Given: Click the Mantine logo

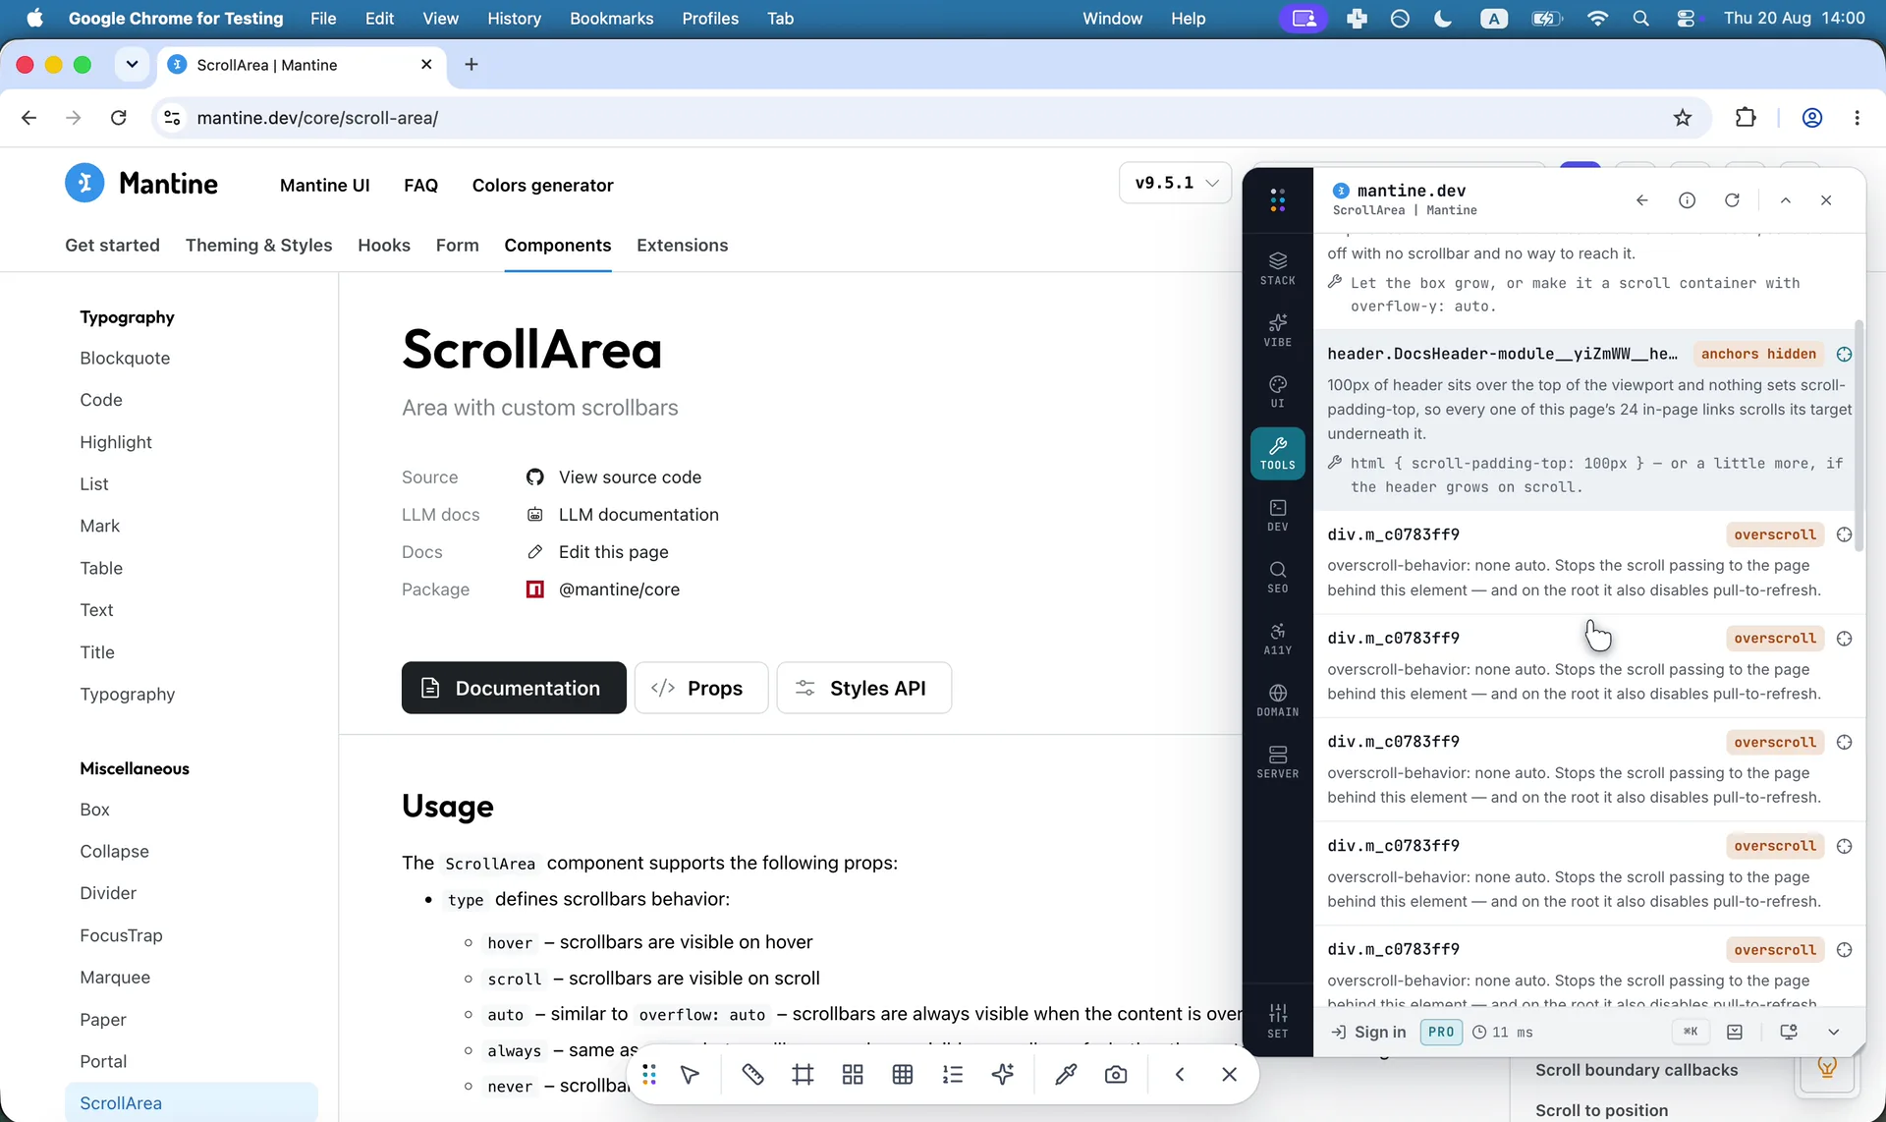Looking at the screenshot, I should [x=141, y=183].
